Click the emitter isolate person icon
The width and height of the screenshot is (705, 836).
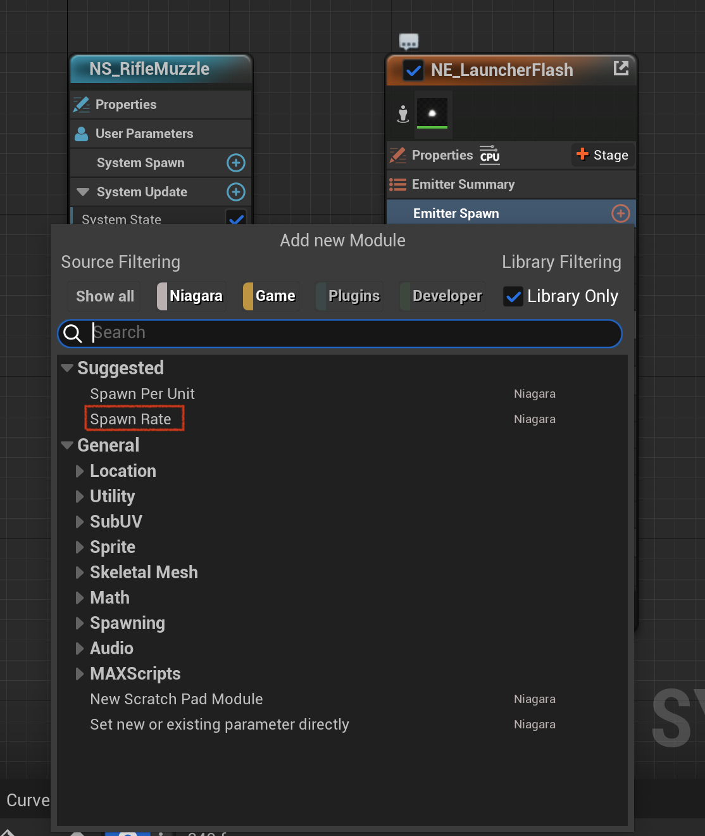403,114
